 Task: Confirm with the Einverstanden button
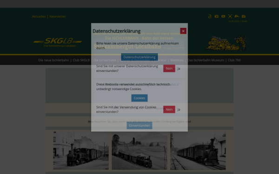coord(139,126)
